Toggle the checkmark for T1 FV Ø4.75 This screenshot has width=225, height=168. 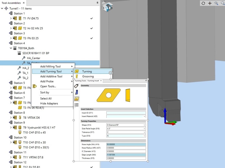pyautogui.click(x=92, y=18)
